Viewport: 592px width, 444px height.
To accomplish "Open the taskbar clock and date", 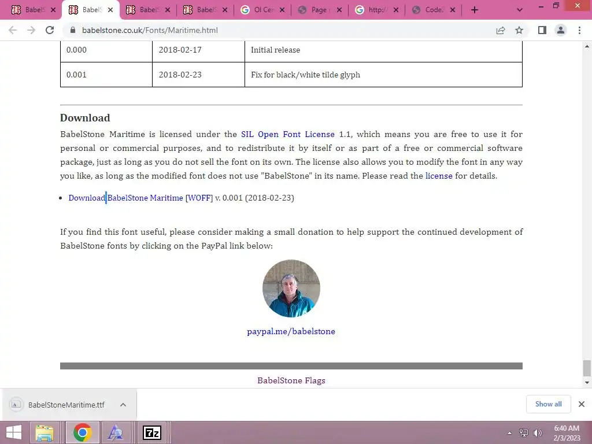I will (567, 433).
